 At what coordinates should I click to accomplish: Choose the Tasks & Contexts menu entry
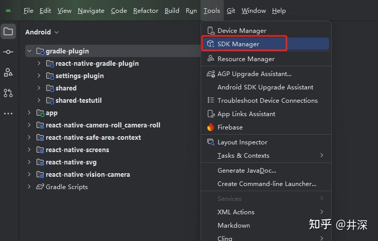tap(266, 156)
